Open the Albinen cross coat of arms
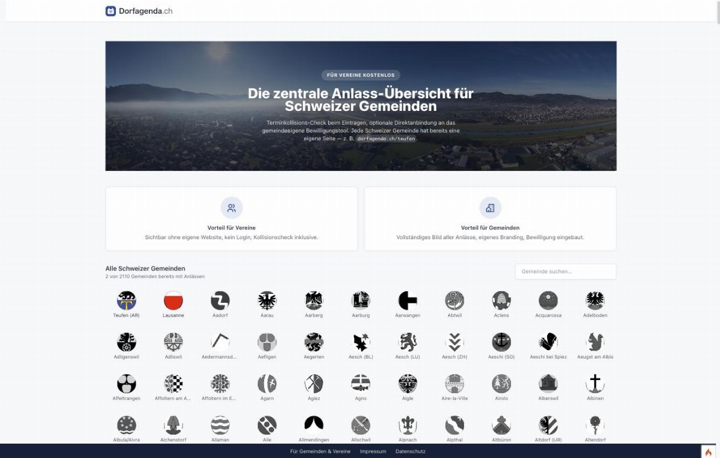This screenshot has width=720, height=458. (x=595, y=384)
